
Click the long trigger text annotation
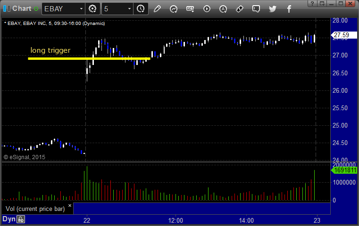point(50,50)
